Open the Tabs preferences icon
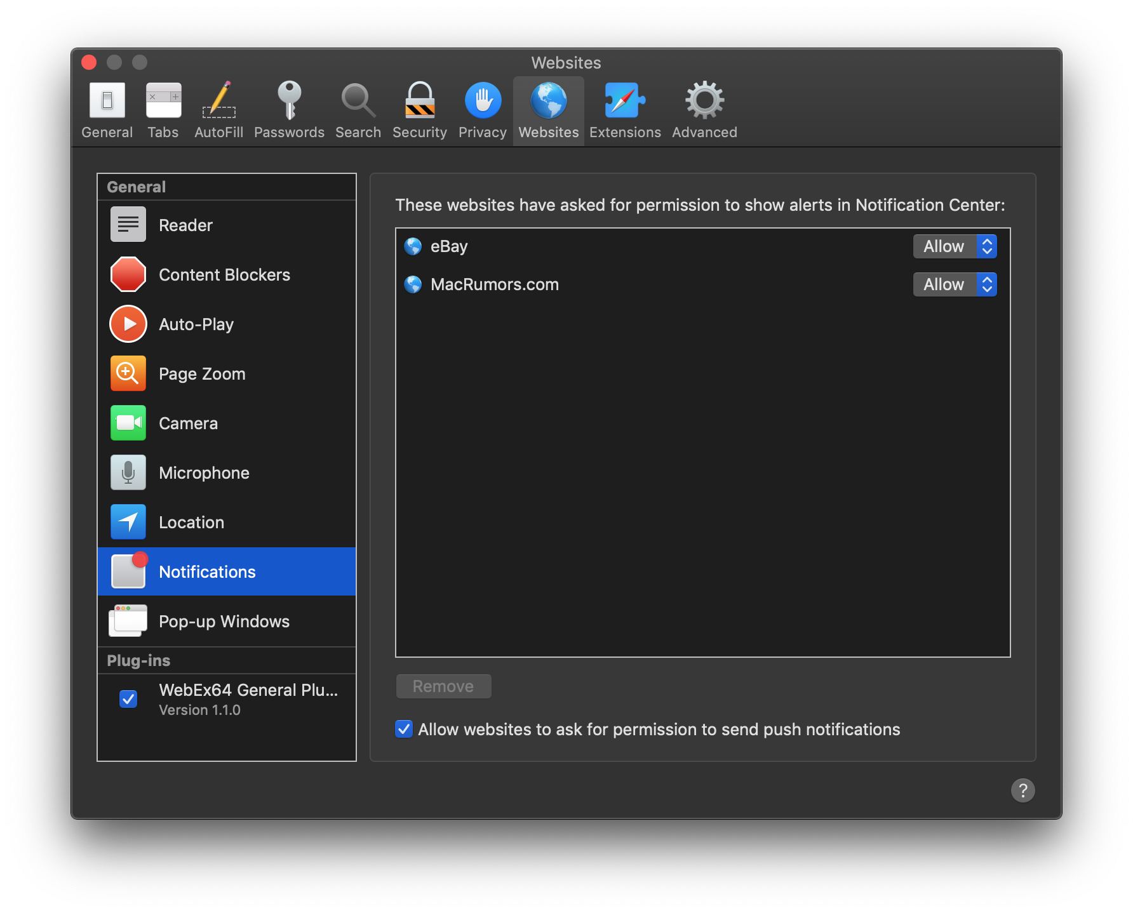1133x913 pixels. point(163,100)
